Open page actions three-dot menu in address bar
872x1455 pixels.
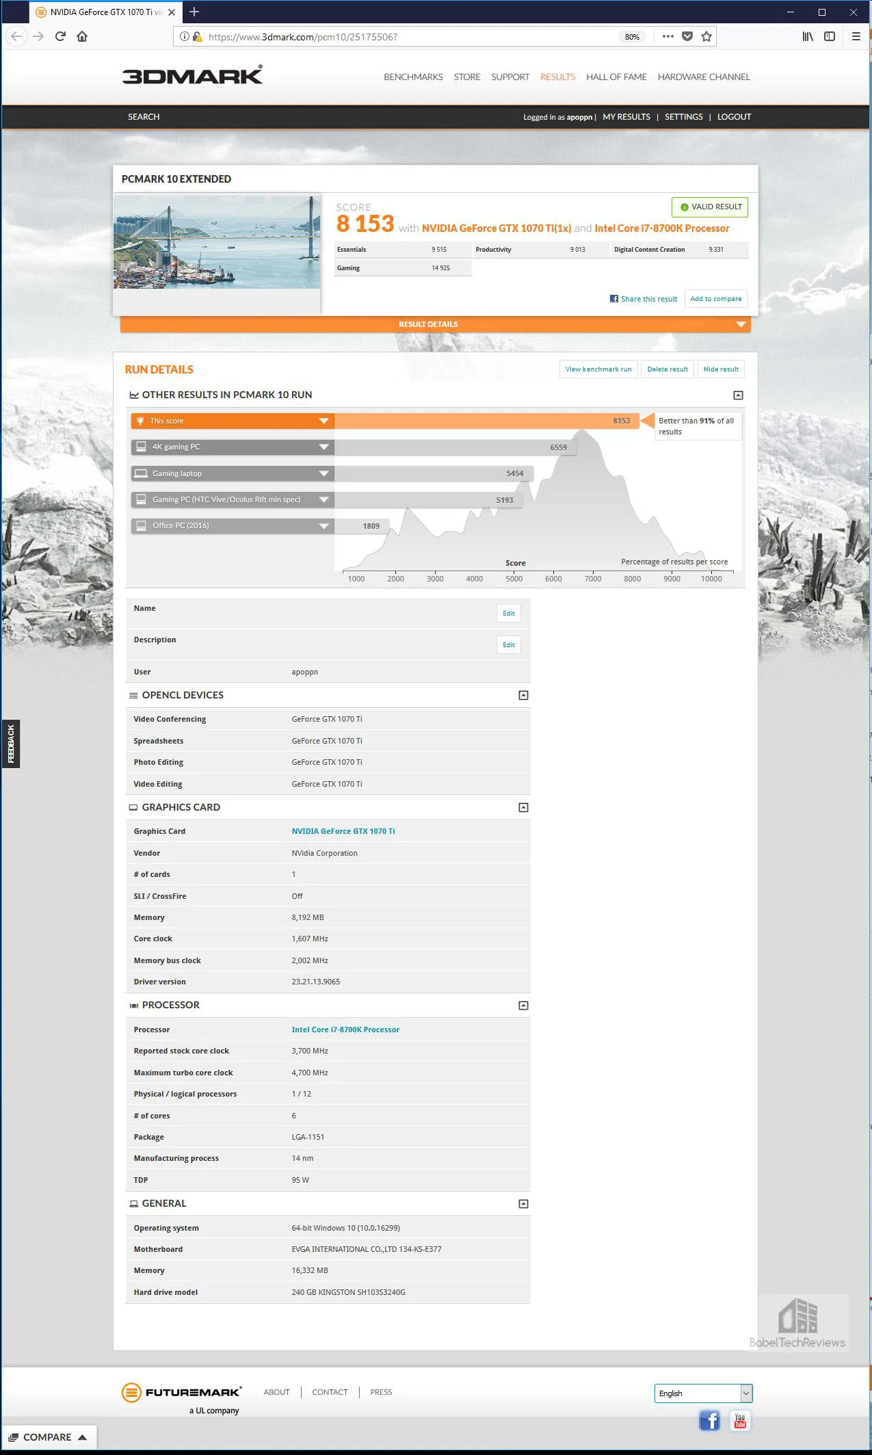click(668, 36)
